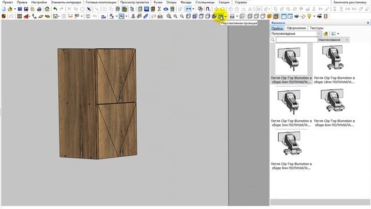The image size is (371, 209).
Task: Click the catalog search input field
Action: pos(297,40)
